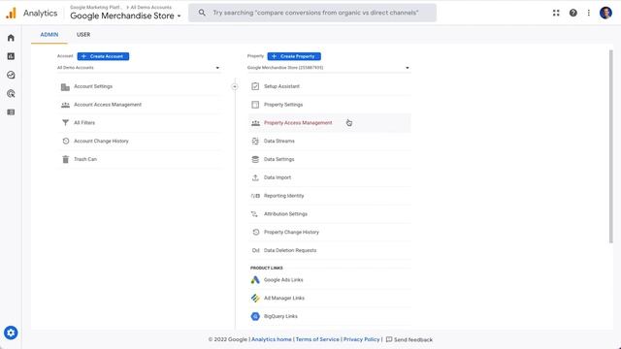The height and width of the screenshot is (349, 621).
Task: Expand the All Demo Accounts account dropdown
Action: point(139,68)
